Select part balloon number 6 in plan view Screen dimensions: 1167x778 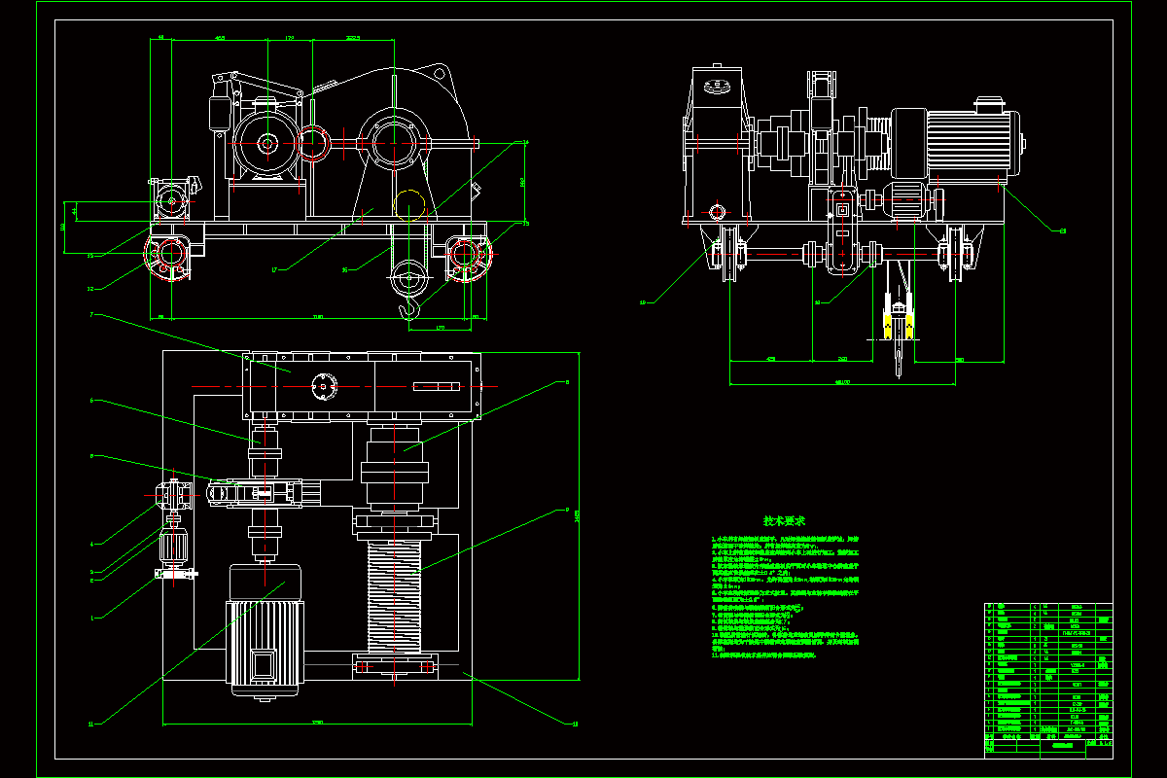91,400
